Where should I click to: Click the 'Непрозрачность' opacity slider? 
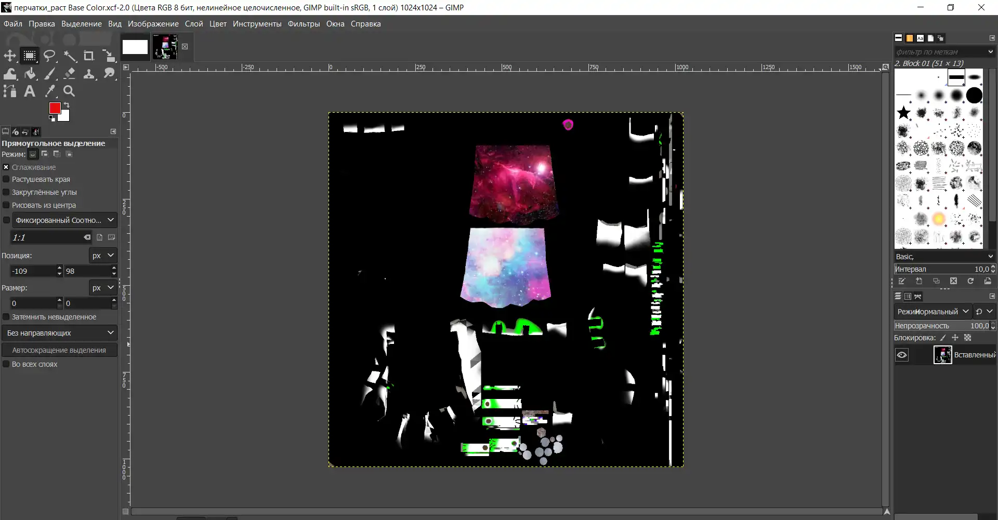941,326
